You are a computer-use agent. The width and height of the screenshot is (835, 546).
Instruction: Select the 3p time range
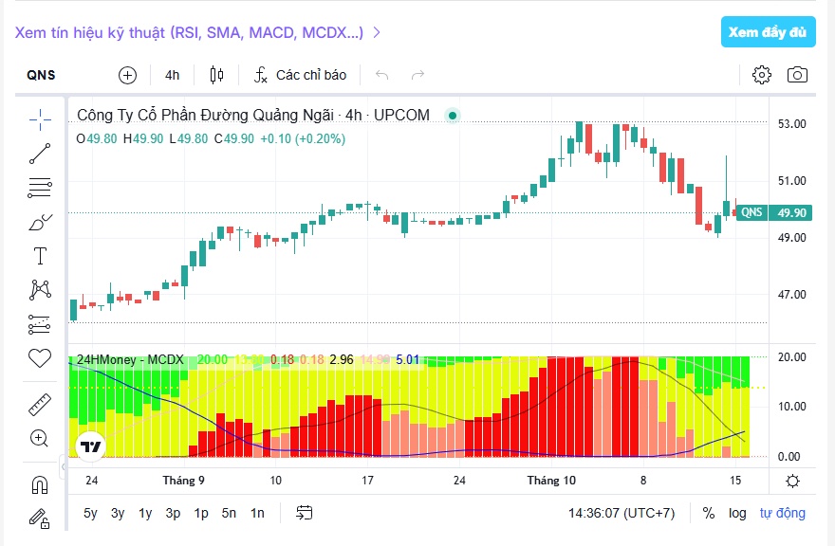(x=173, y=513)
